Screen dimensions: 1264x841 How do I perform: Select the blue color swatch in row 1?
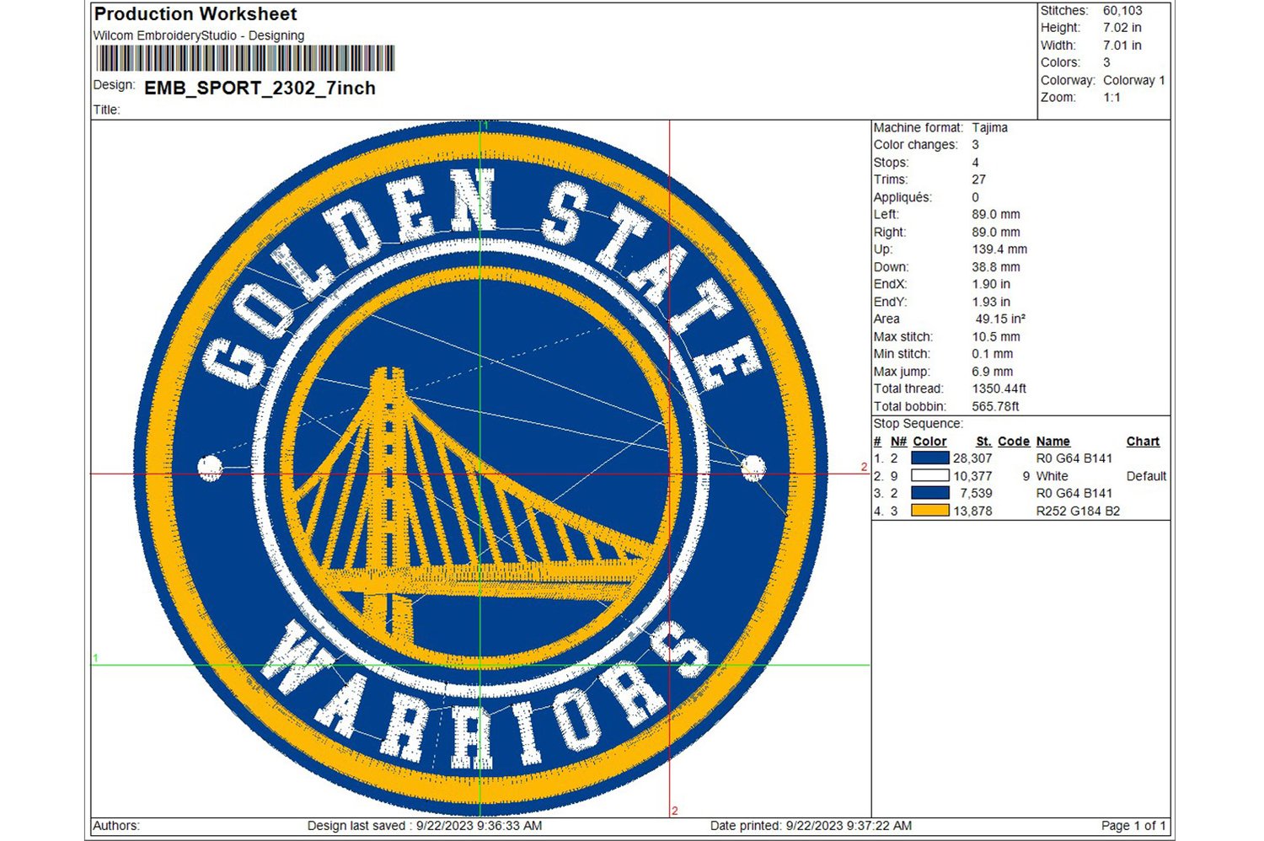pos(930,458)
